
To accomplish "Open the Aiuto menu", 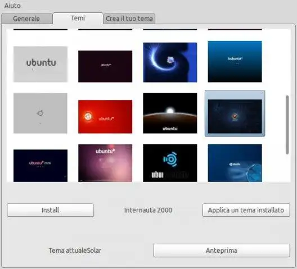I will click(12, 6).
